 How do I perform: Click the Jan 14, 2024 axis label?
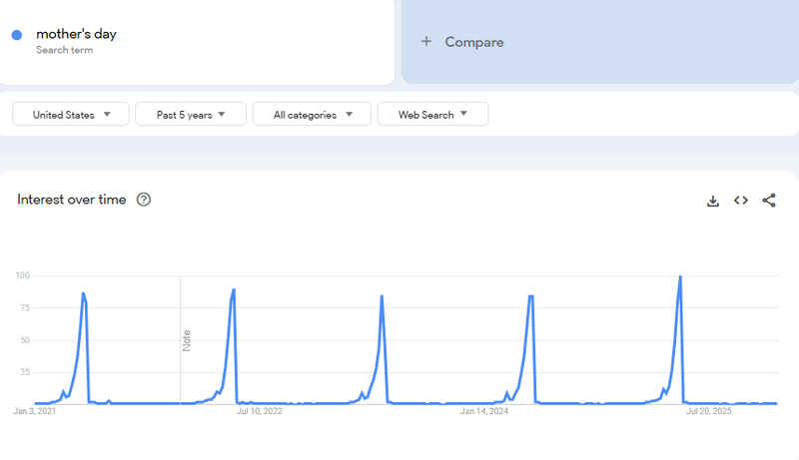pyautogui.click(x=484, y=411)
